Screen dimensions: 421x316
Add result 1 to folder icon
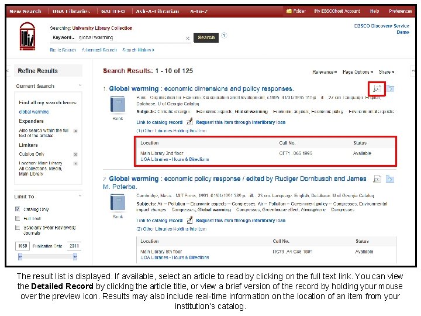pyautogui.click(x=391, y=88)
